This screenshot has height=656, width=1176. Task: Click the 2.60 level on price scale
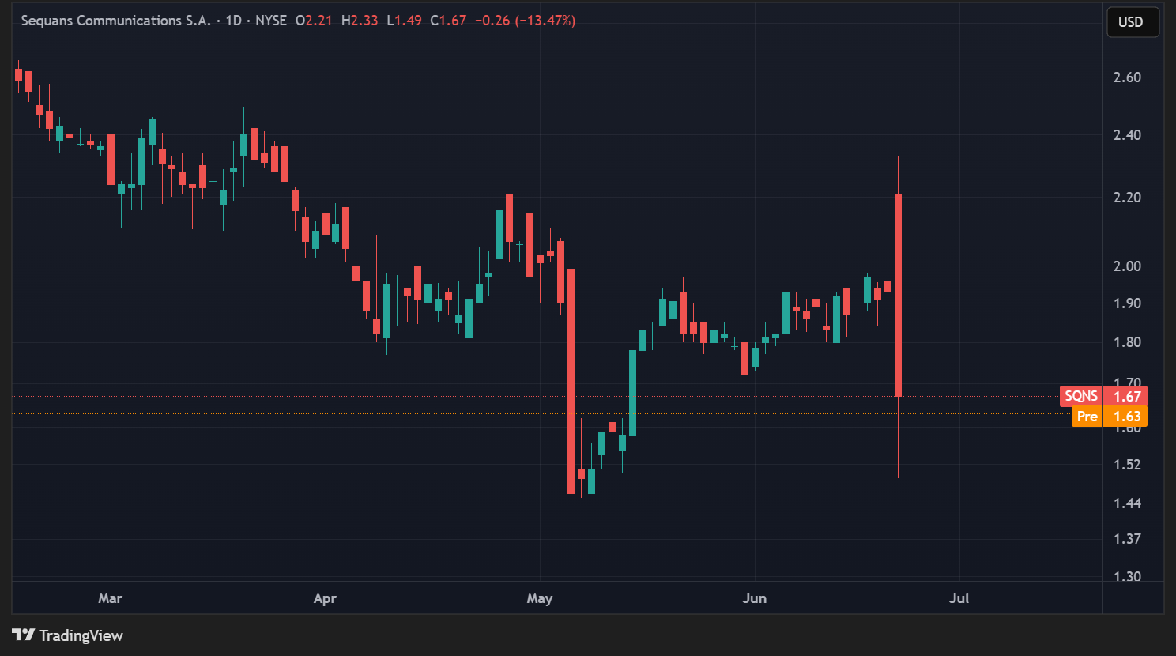point(1127,77)
